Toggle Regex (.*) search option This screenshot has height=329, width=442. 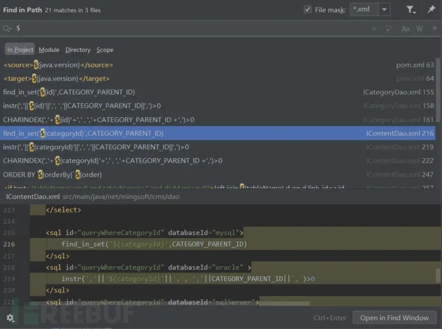(x=433, y=29)
